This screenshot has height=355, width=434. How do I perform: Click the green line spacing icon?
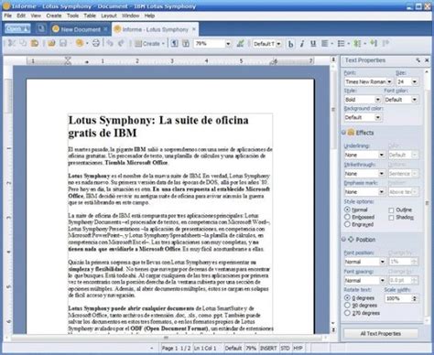[x=357, y=44]
